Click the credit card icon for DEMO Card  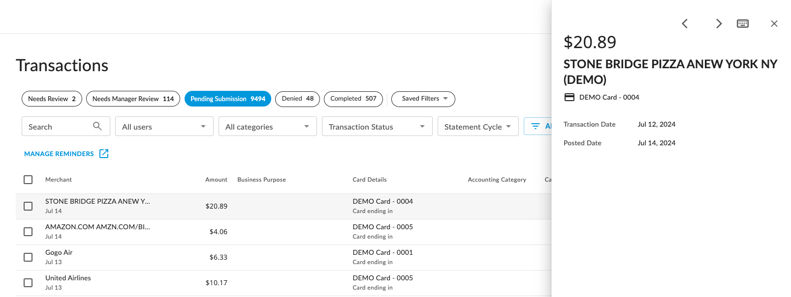tap(569, 97)
